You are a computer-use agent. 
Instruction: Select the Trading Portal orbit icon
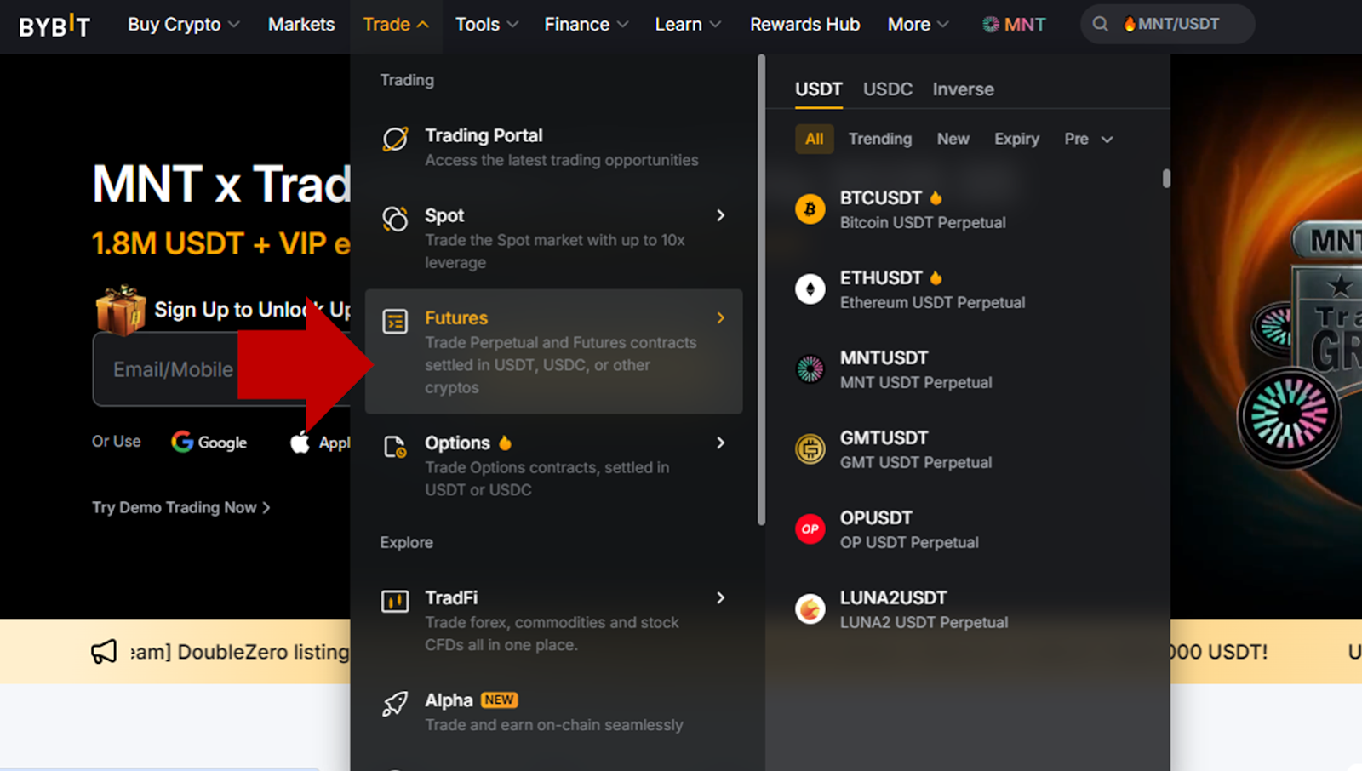click(x=394, y=138)
